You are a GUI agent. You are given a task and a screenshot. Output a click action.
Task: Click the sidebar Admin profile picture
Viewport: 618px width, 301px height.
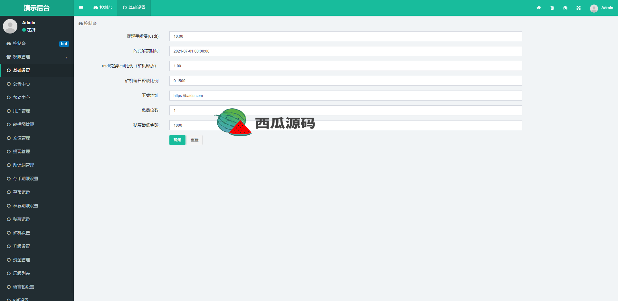(10, 26)
